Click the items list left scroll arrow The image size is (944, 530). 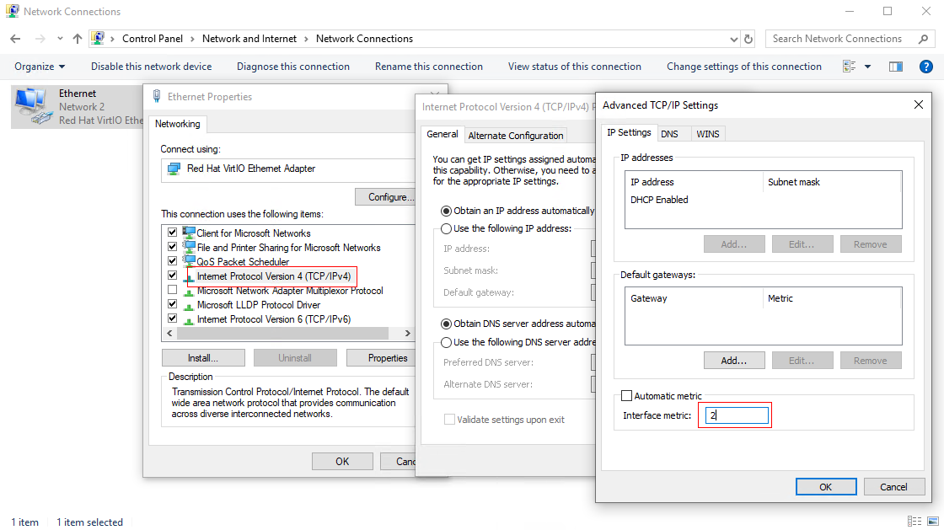[x=169, y=334]
